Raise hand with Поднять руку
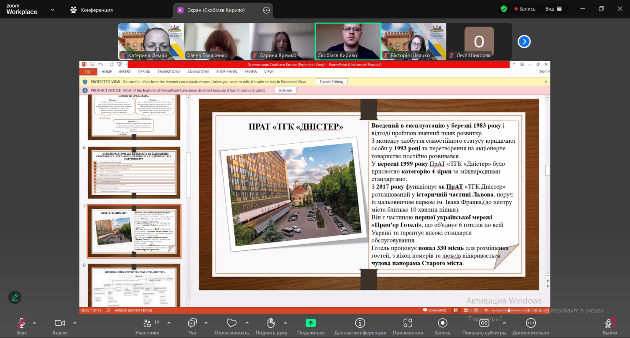The width and height of the screenshot is (630, 338). coord(272,326)
